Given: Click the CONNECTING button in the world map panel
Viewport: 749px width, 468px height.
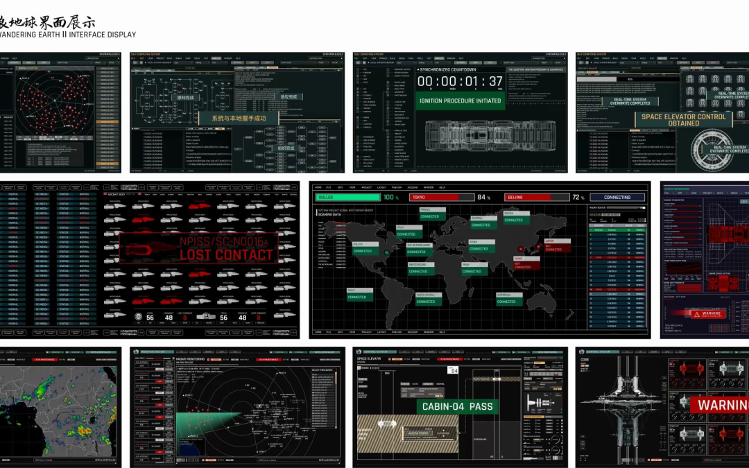Looking at the screenshot, I should [x=617, y=197].
